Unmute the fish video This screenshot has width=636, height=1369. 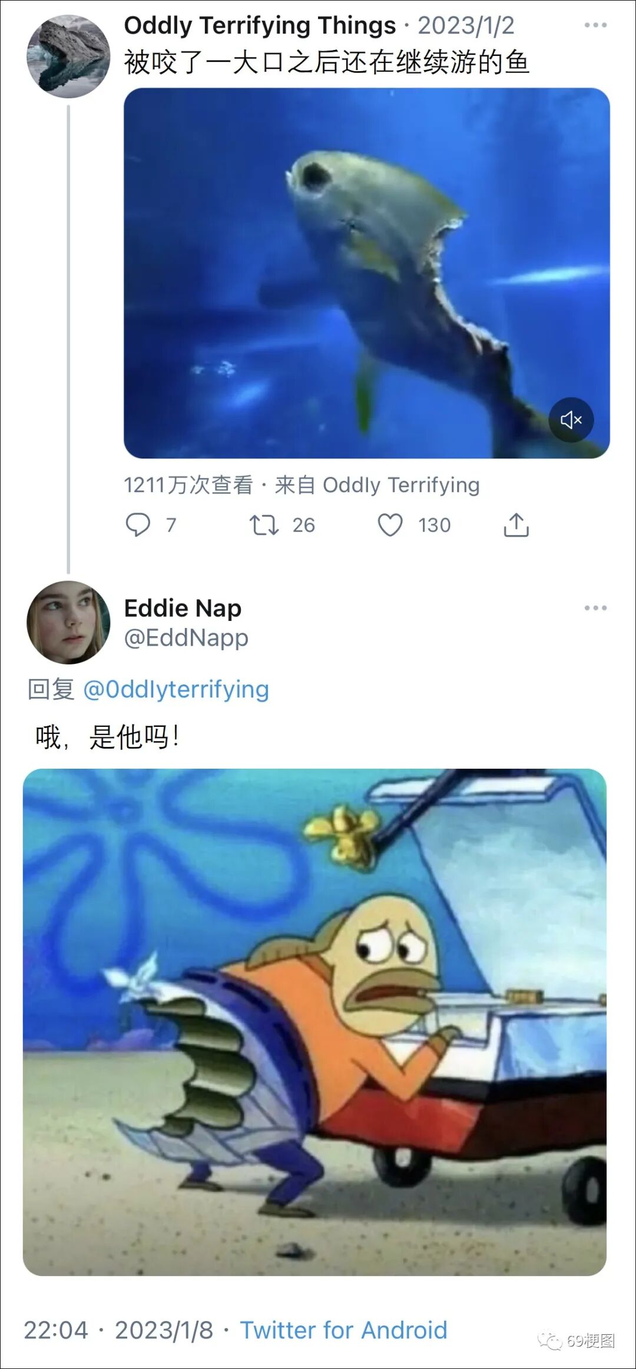point(571,420)
